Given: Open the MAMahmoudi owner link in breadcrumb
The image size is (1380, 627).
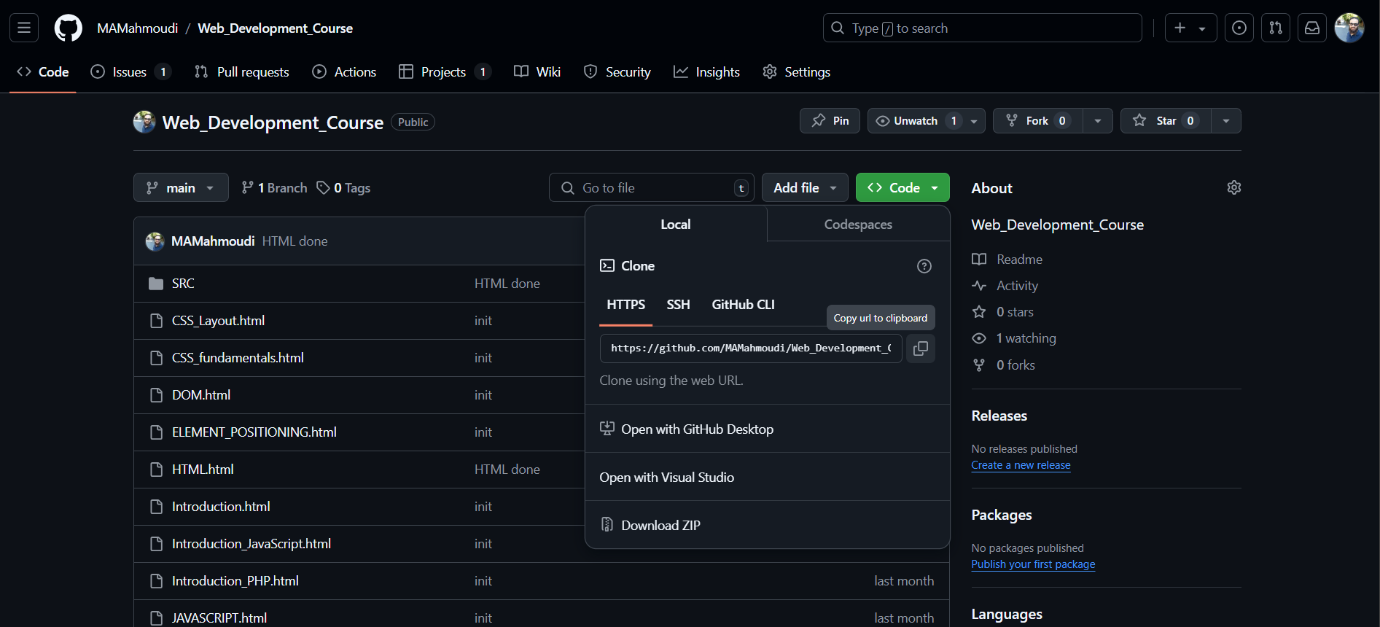Looking at the screenshot, I should (137, 28).
